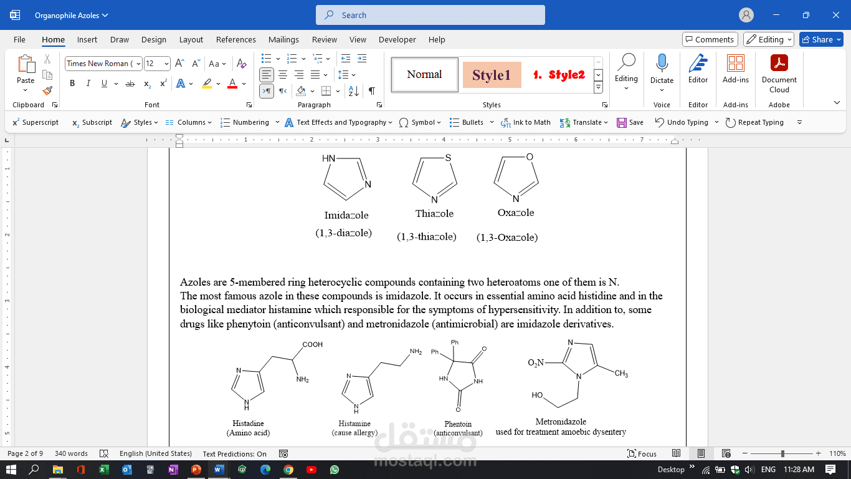Apply Style1 from the gallery
851x479 pixels.
tap(492, 75)
